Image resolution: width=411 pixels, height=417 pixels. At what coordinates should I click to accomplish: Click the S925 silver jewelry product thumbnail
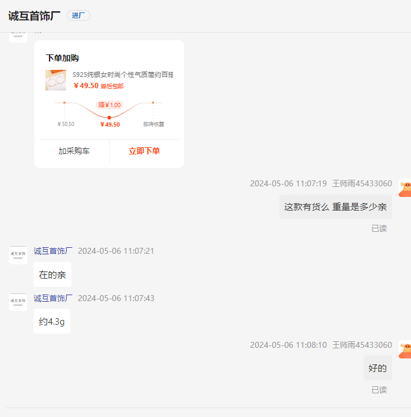coord(56,80)
